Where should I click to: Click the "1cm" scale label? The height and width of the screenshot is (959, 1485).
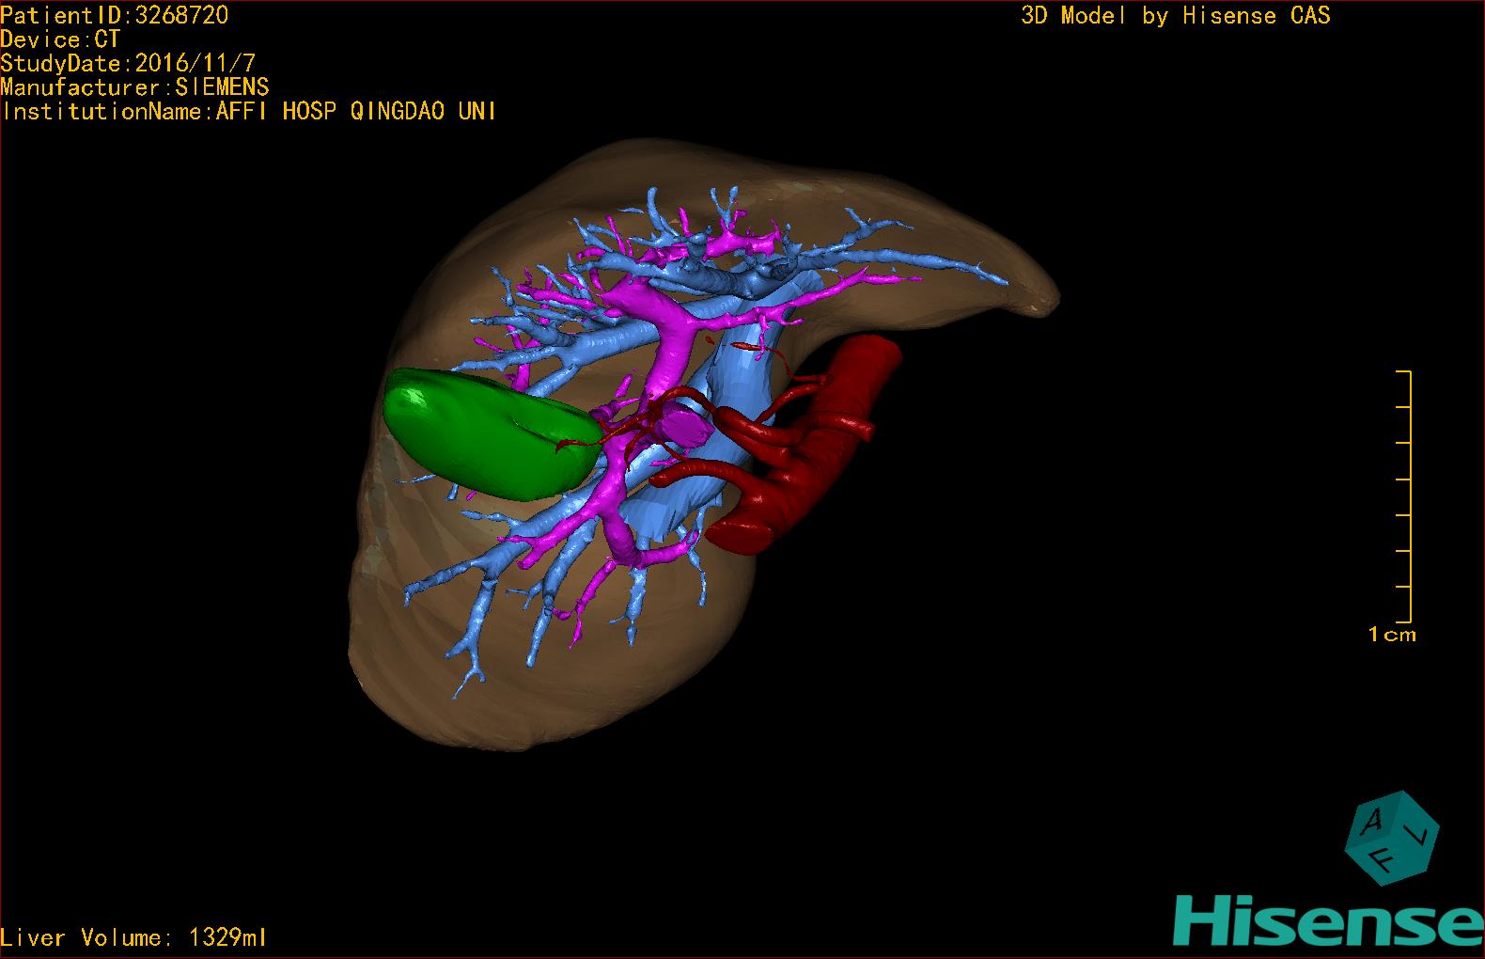coord(1391,635)
